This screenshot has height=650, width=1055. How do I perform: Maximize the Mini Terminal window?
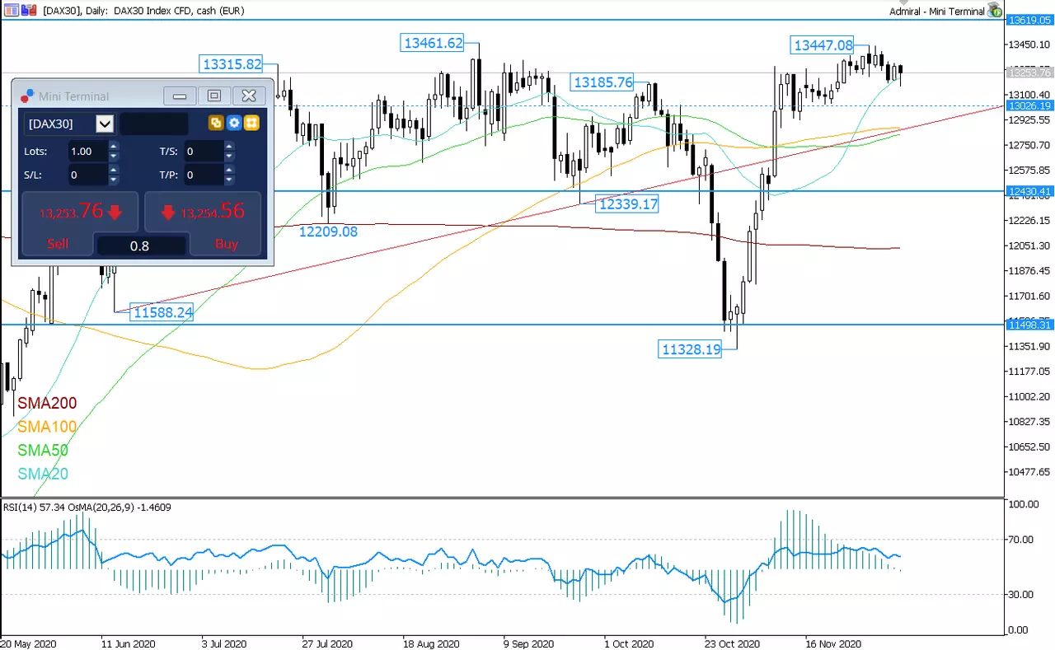click(x=214, y=96)
